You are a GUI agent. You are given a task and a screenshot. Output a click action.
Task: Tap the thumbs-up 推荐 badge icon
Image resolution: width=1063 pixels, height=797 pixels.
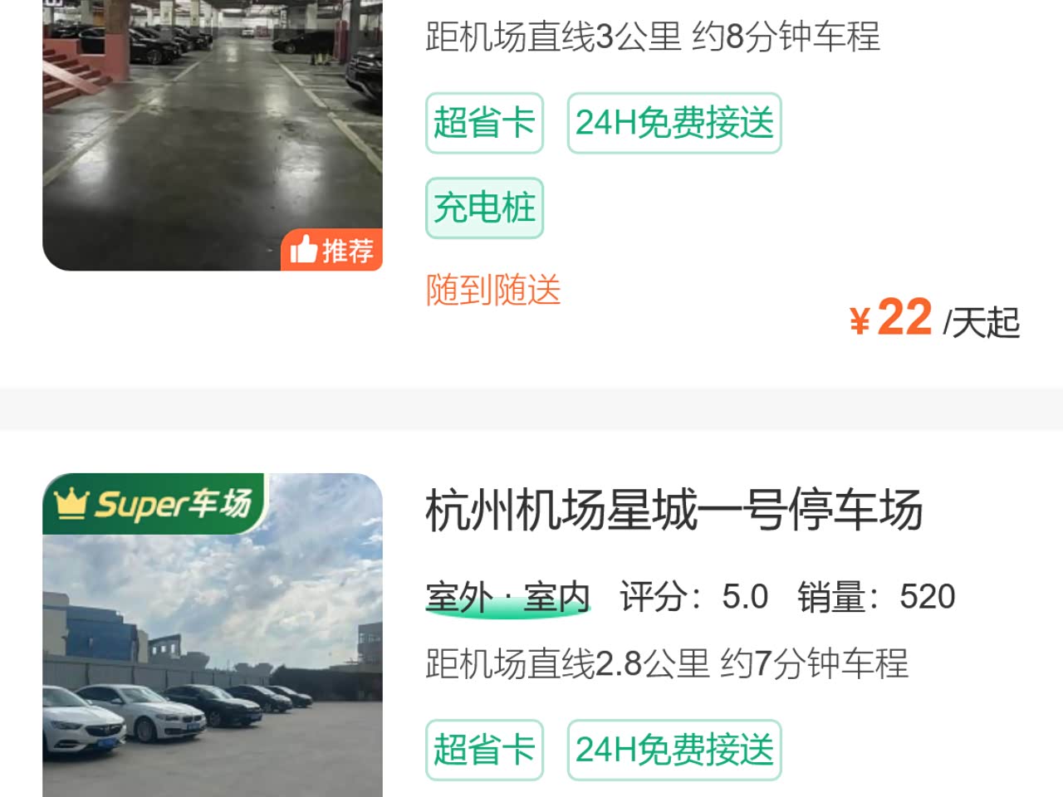pos(332,249)
